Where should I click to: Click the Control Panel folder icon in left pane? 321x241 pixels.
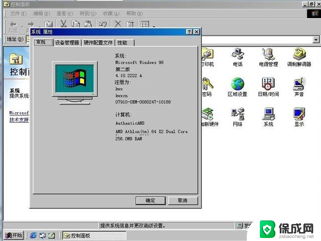tap(16, 59)
